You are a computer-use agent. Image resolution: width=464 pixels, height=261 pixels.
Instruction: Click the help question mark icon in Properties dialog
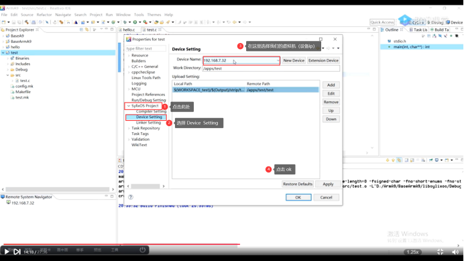pyautogui.click(x=131, y=197)
